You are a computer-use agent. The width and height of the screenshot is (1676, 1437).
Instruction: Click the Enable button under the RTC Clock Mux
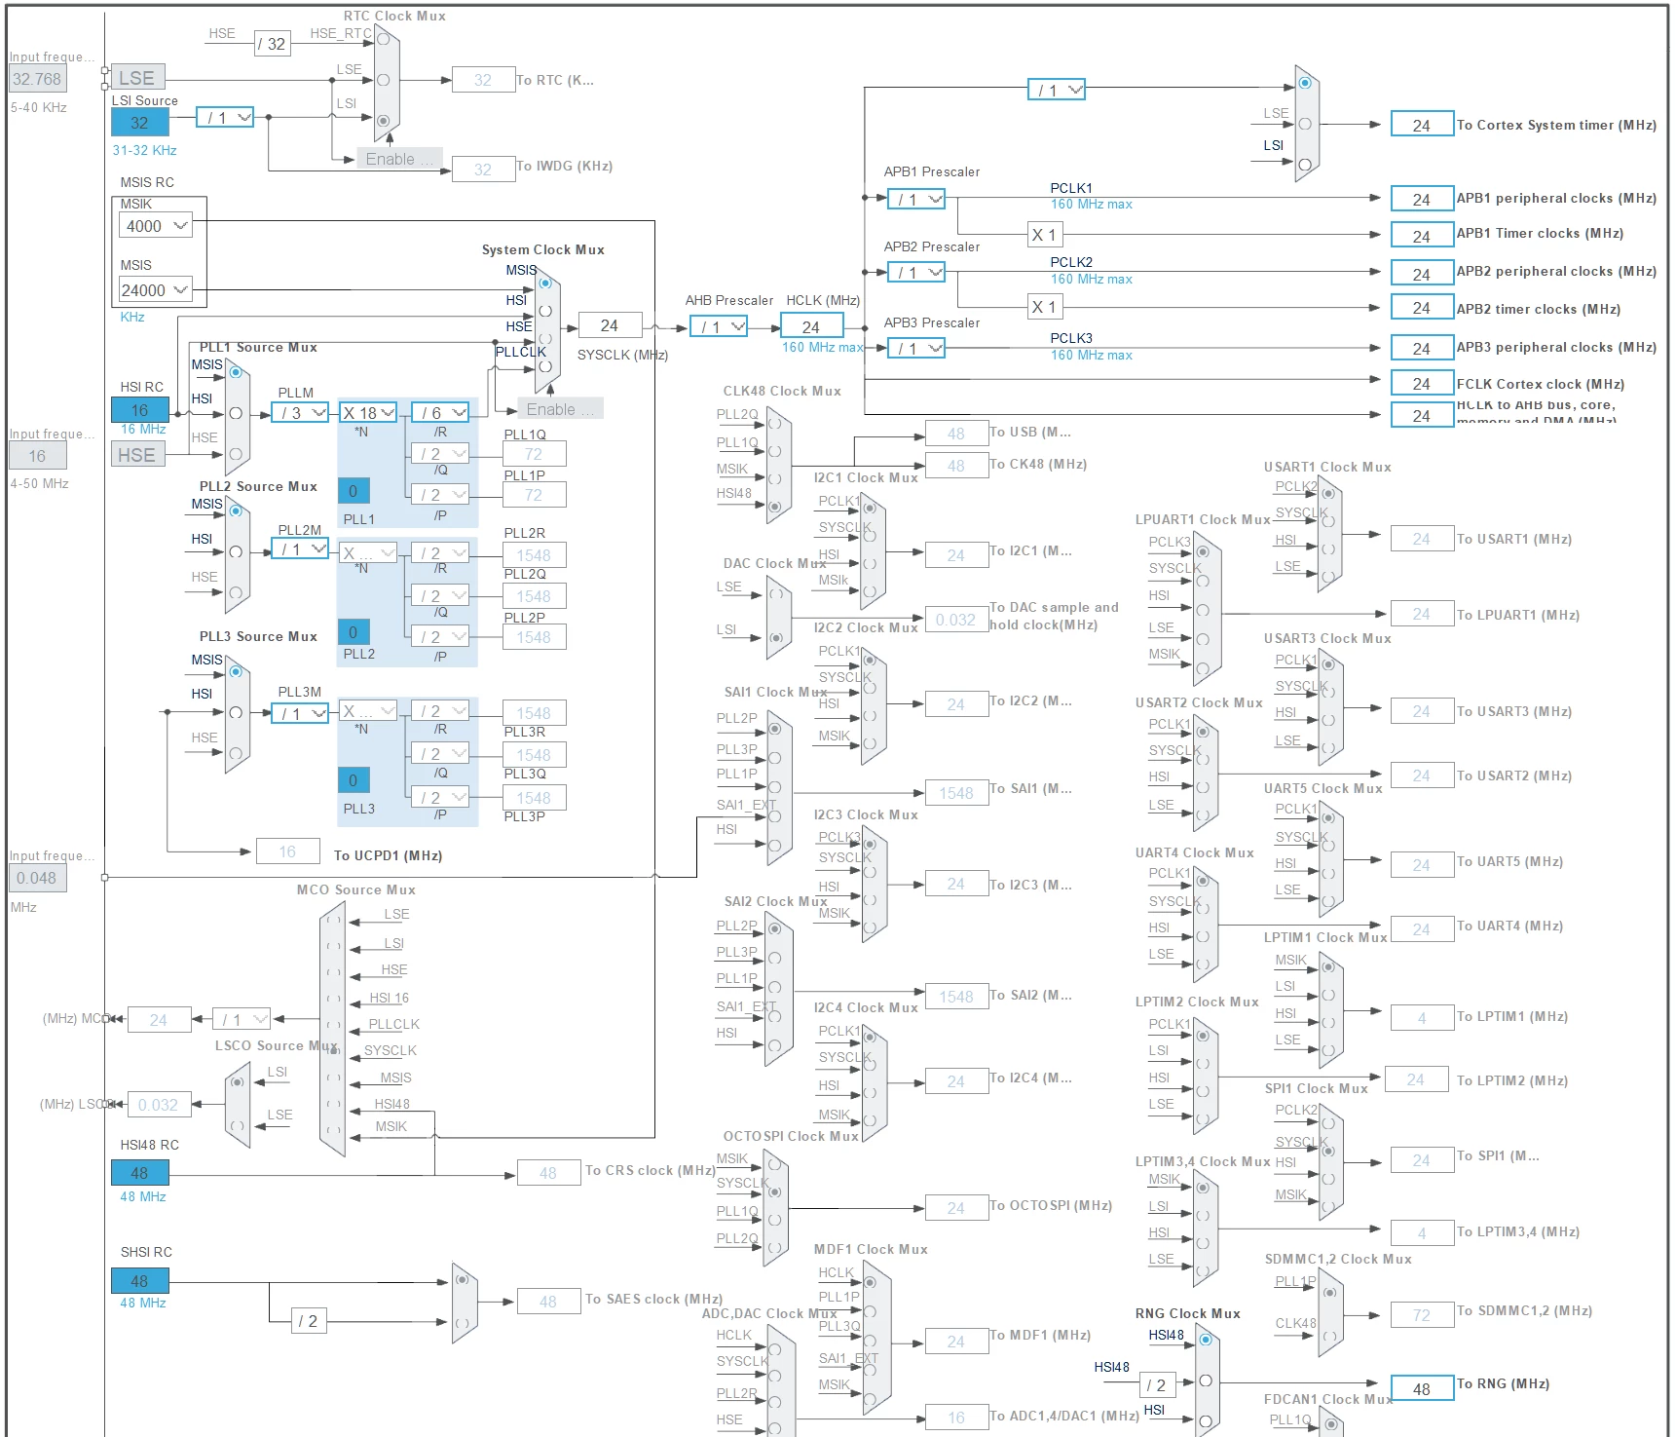pos(399,159)
